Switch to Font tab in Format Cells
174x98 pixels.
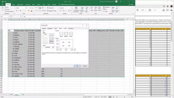[55, 28]
